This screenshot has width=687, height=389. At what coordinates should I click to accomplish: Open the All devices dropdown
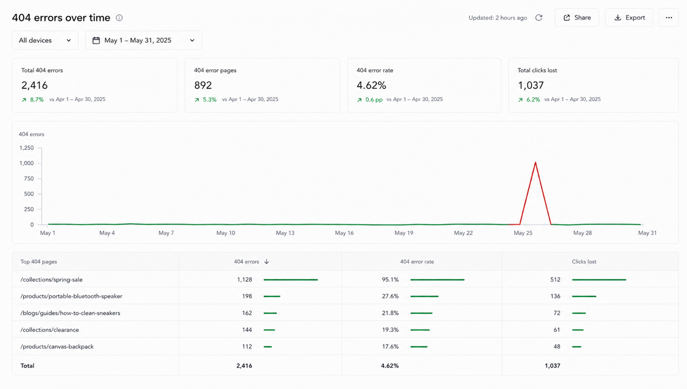45,40
